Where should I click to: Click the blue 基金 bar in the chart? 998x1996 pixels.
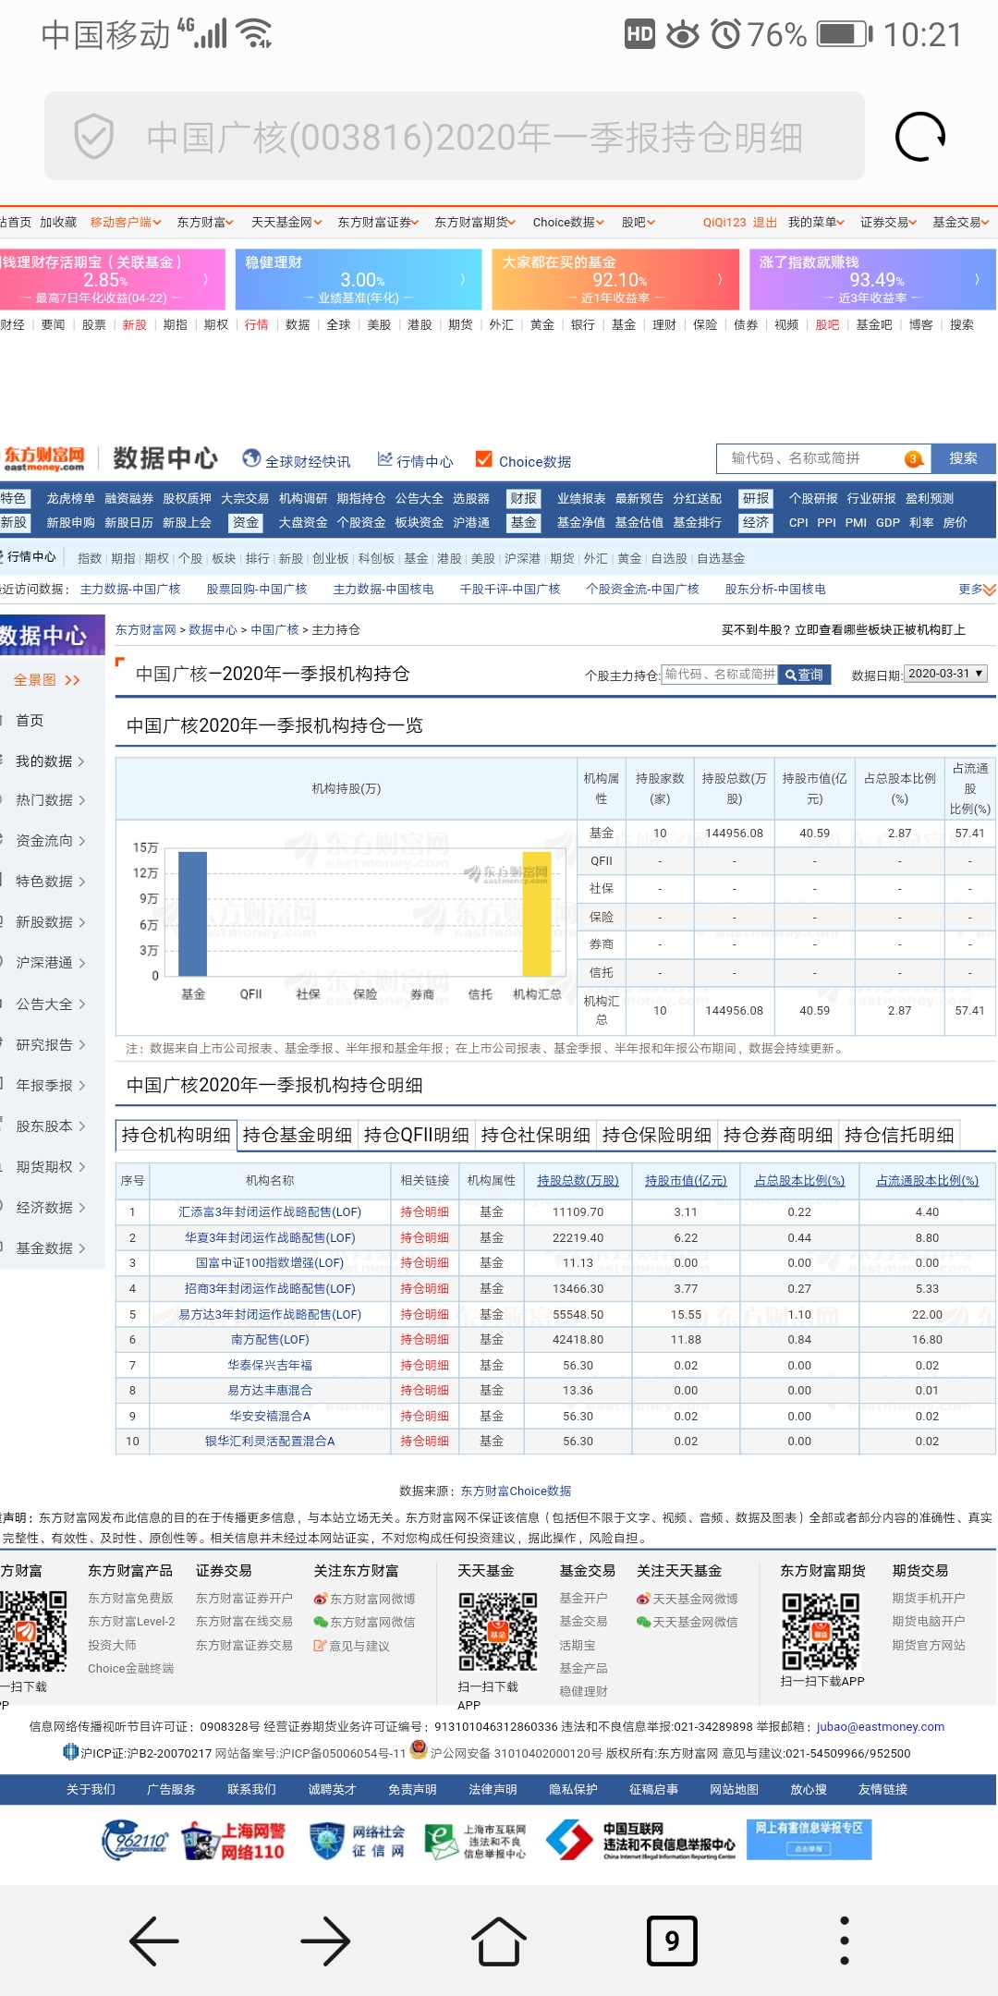coord(192,913)
